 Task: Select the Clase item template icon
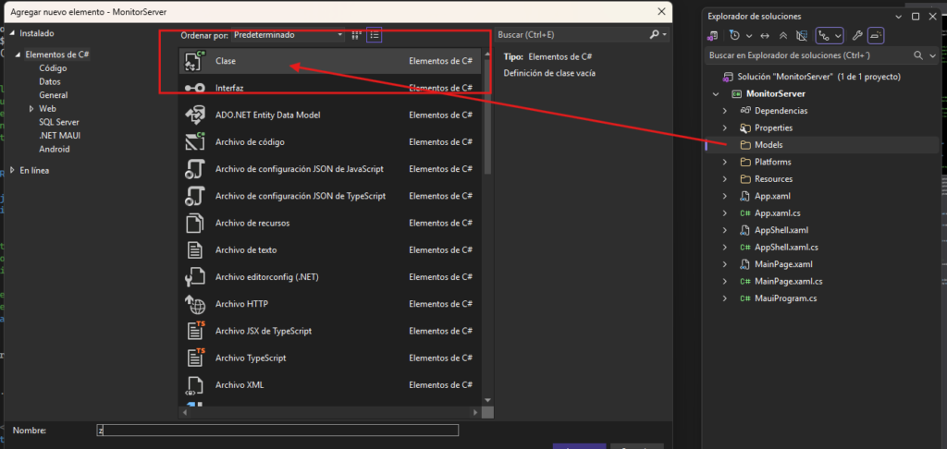[x=194, y=61]
